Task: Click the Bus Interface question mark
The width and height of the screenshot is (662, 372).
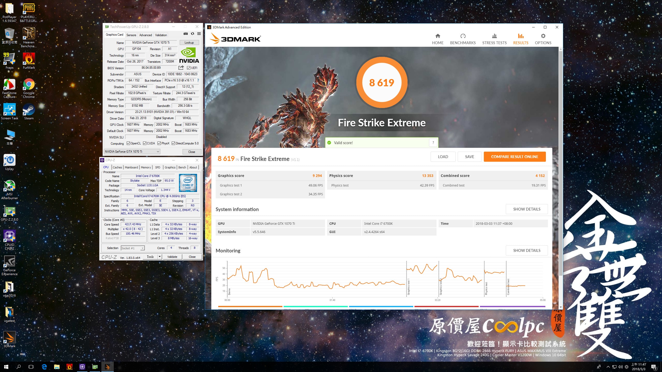Action: click(198, 80)
